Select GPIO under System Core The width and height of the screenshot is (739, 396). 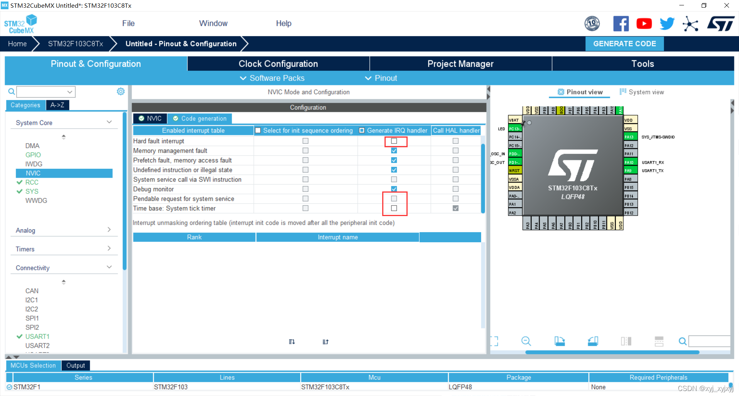pyautogui.click(x=33, y=155)
